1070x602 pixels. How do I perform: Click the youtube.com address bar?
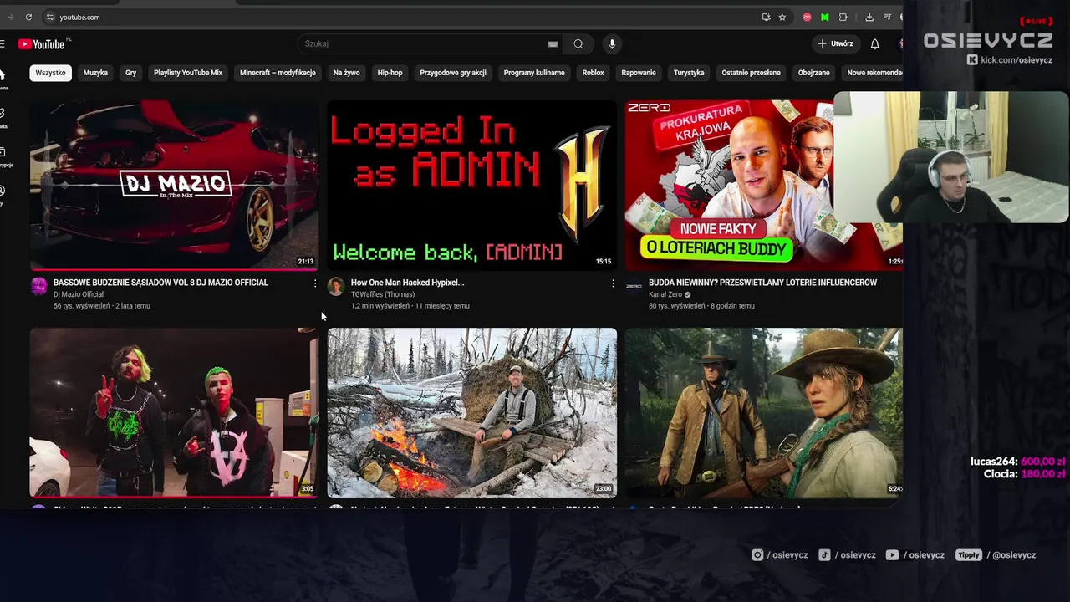(401, 17)
